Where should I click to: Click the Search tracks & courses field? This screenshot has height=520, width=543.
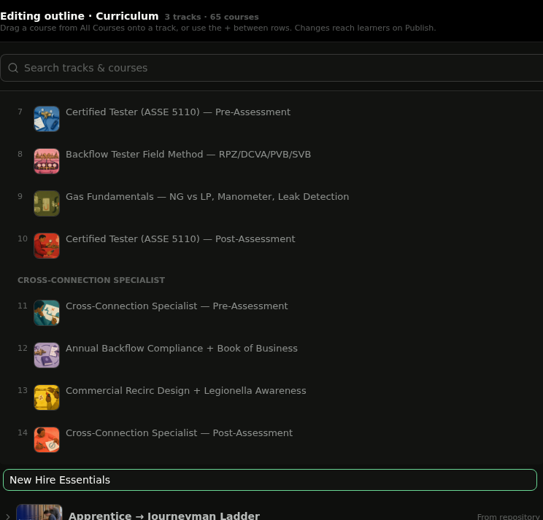click(271, 68)
